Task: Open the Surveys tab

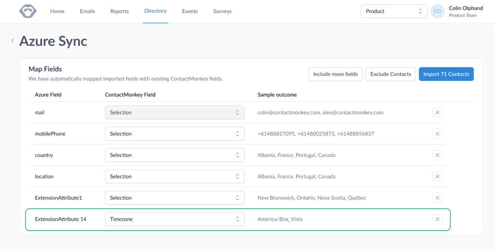Action: click(222, 11)
